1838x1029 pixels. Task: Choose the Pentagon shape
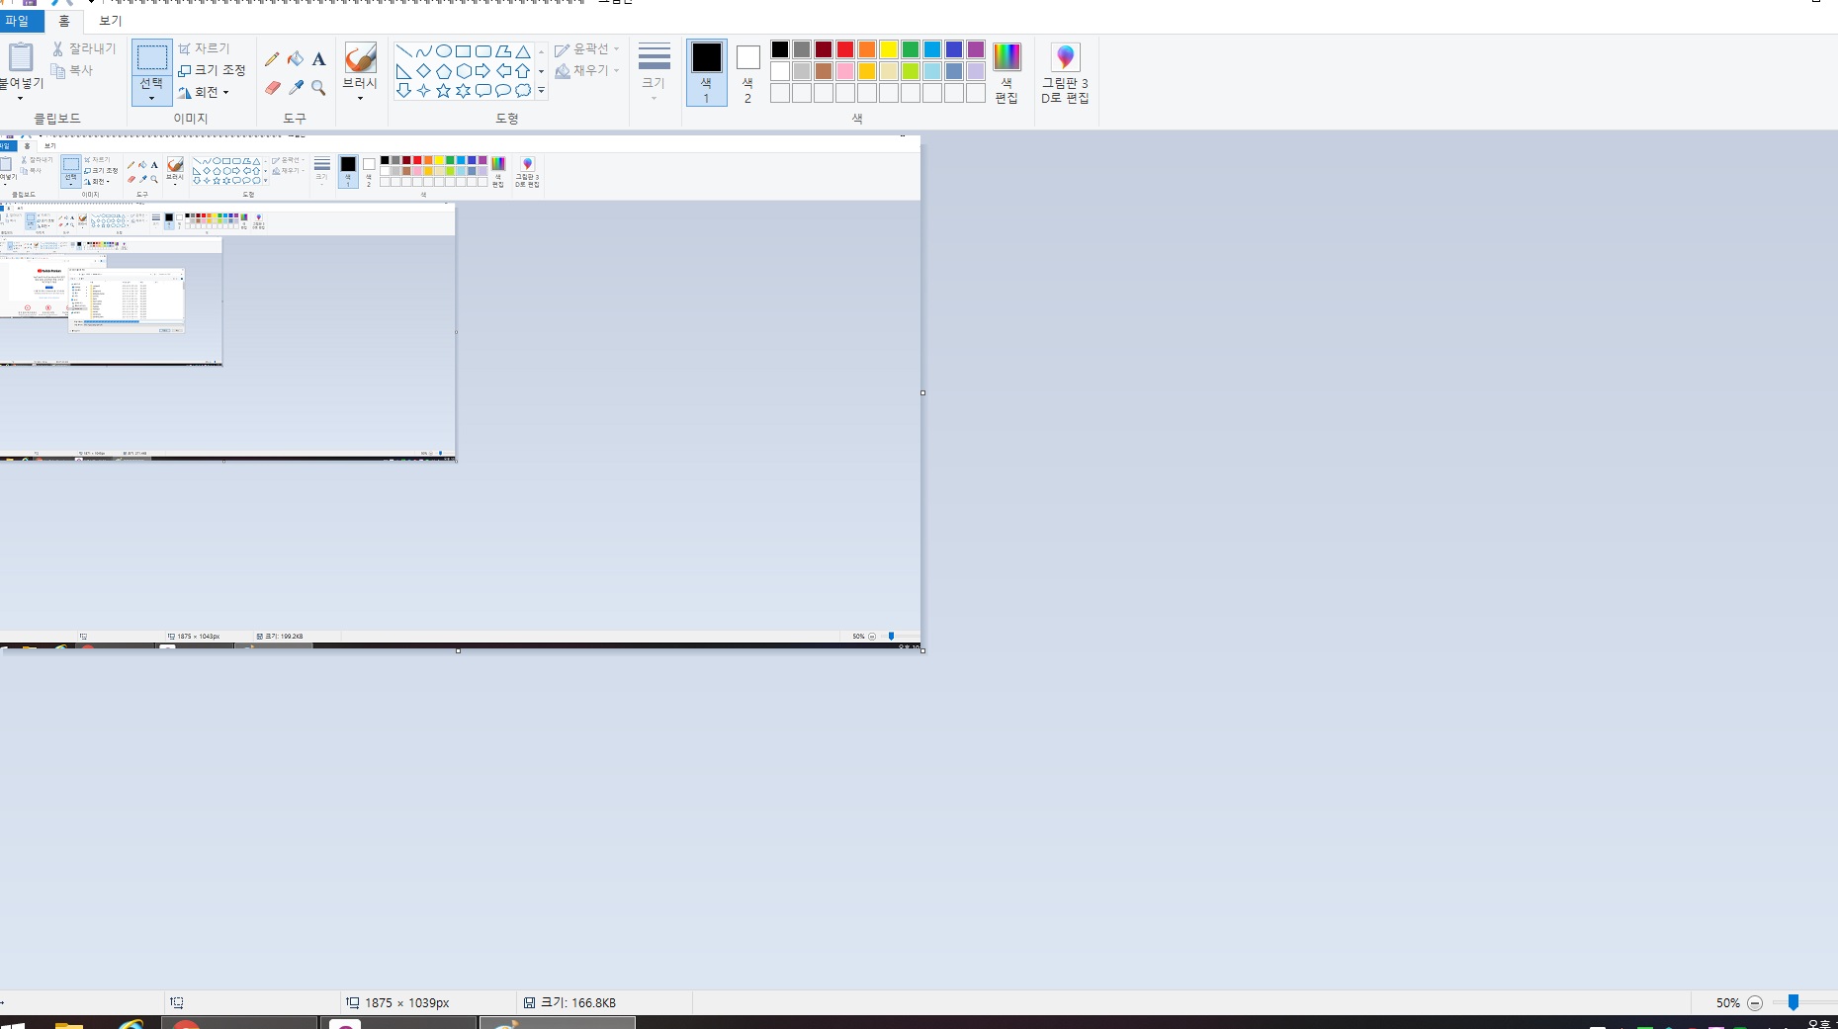(443, 71)
